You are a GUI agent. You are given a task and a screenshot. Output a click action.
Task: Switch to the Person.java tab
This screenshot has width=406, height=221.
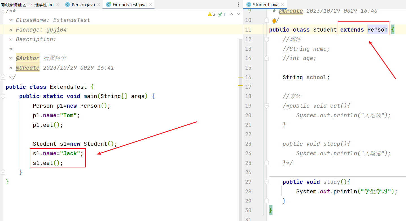(83, 5)
